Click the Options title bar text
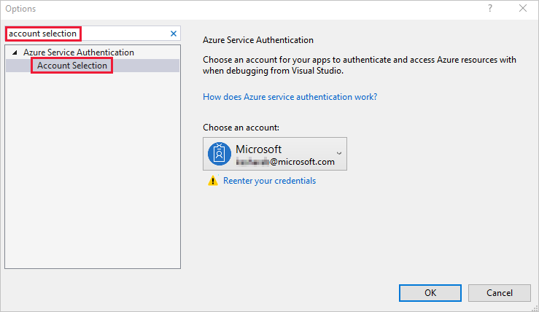The image size is (539, 312). coord(20,9)
